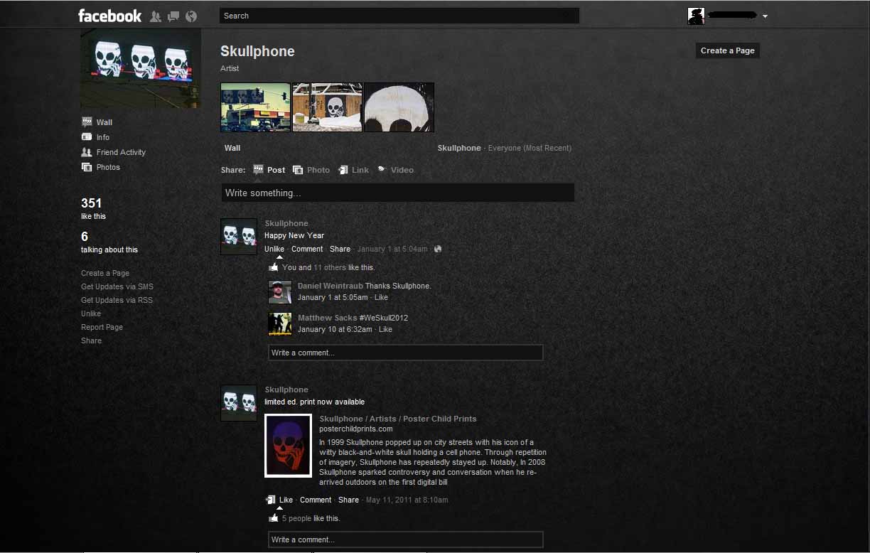The width and height of the screenshot is (870, 553).
Task: Click comment box under Happy New Year post
Action: point(405,353)
